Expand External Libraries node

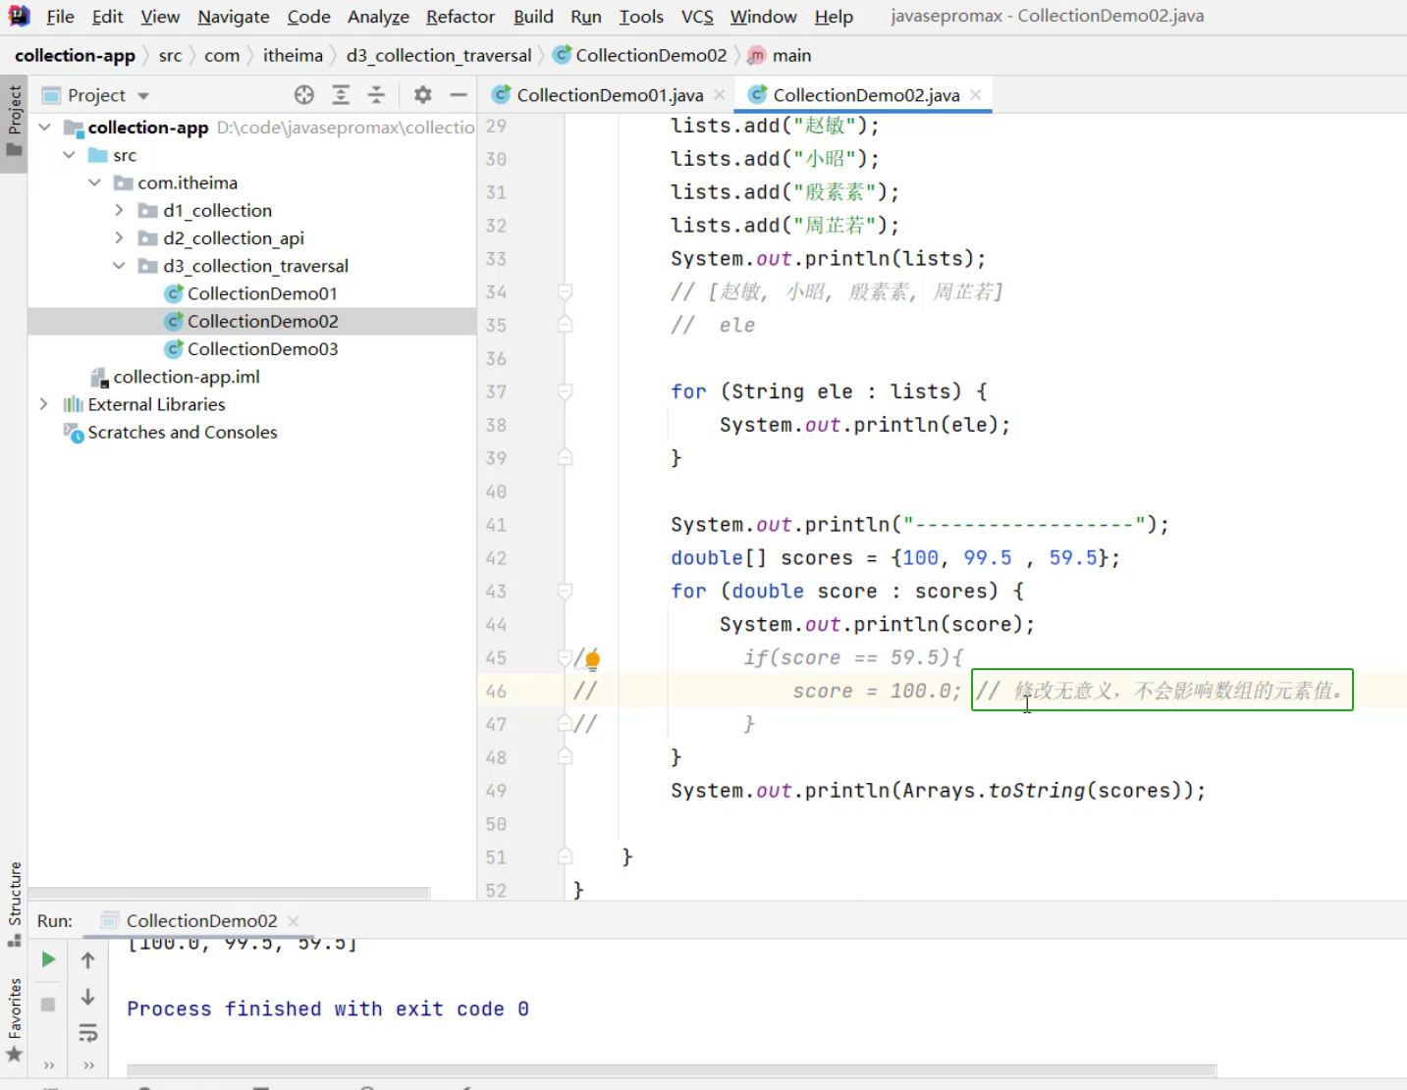(43, 404)
